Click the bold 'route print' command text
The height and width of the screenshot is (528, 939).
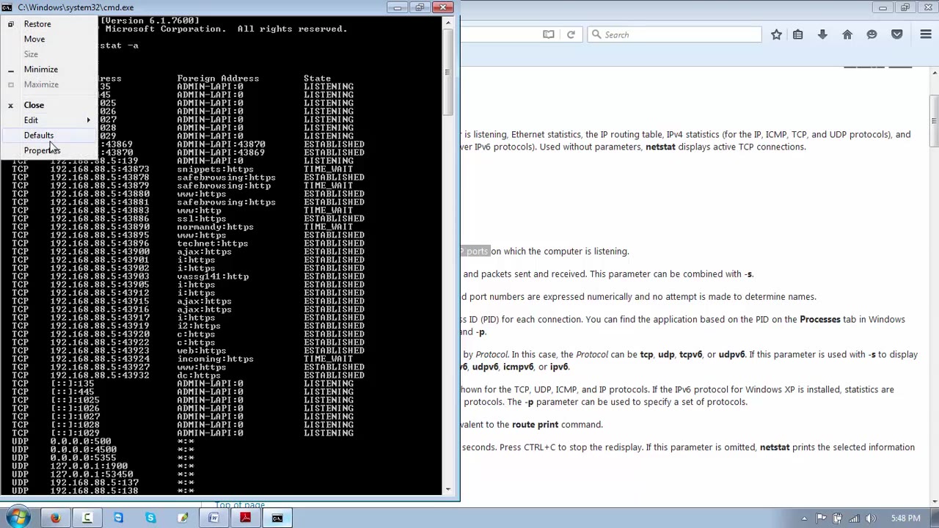click(535, 425)
